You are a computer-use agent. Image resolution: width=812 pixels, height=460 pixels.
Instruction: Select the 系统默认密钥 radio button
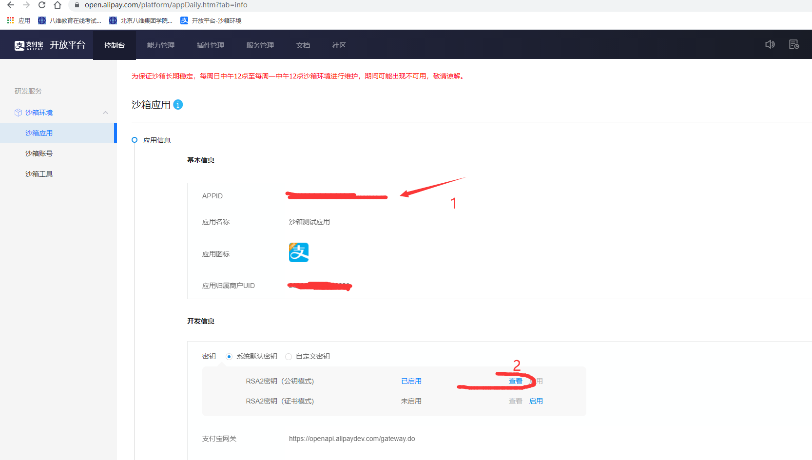(x=229, y=357)
